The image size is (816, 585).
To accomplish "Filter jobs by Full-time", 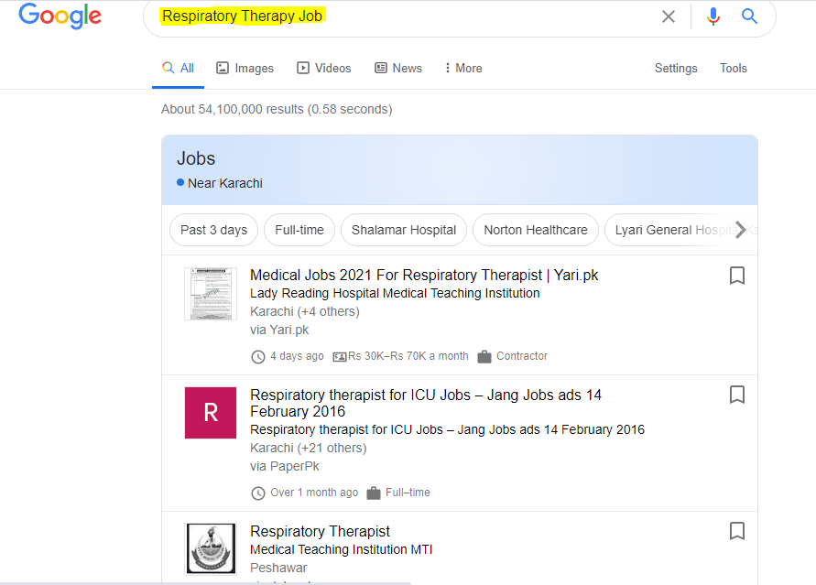I will 299,230.
